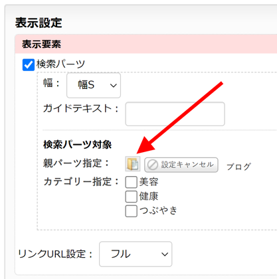This screenshot has height=279, width=277.
Task: Check the つぶやき category checkbox
Action: point(131,211)
